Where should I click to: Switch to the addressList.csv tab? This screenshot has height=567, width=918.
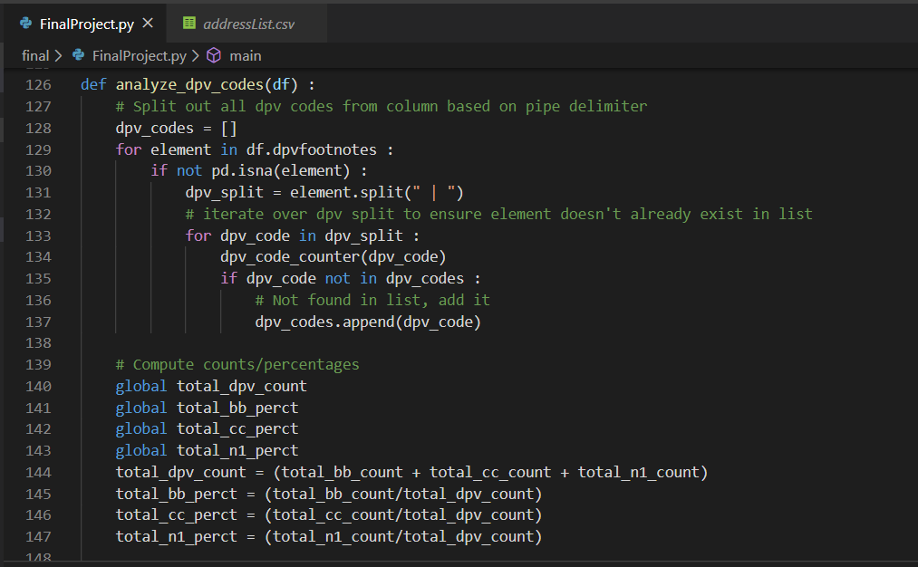pos(248,24)
